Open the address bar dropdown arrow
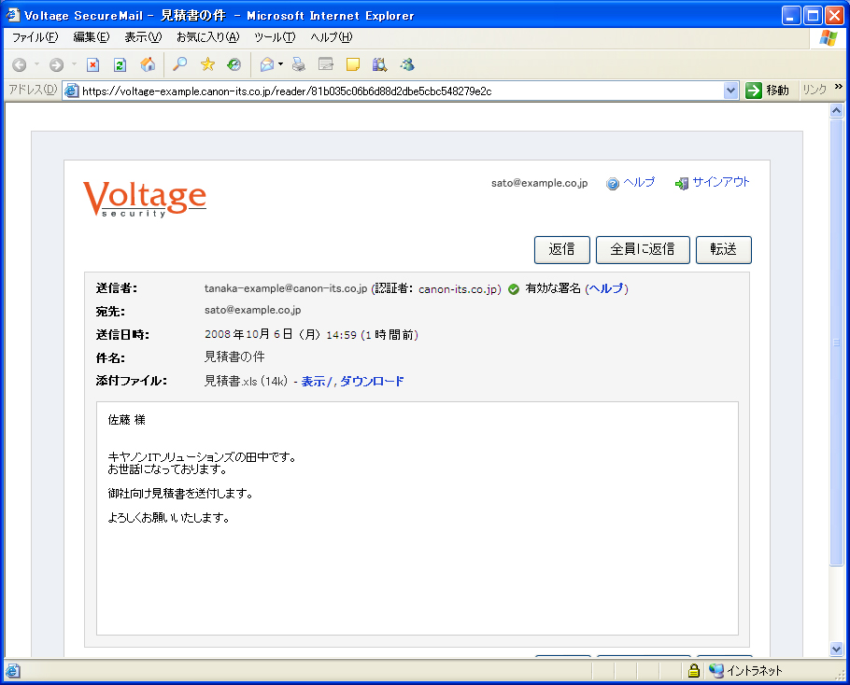The height and width of the screenshot is (685, 850). (730, 91)
